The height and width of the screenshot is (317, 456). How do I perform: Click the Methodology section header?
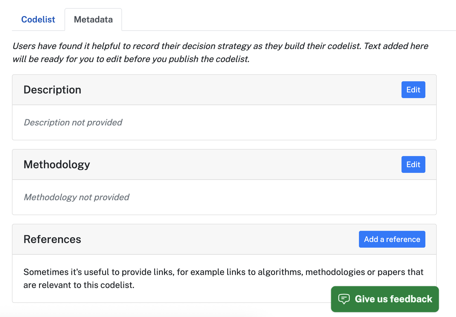[x=57, y=164]
